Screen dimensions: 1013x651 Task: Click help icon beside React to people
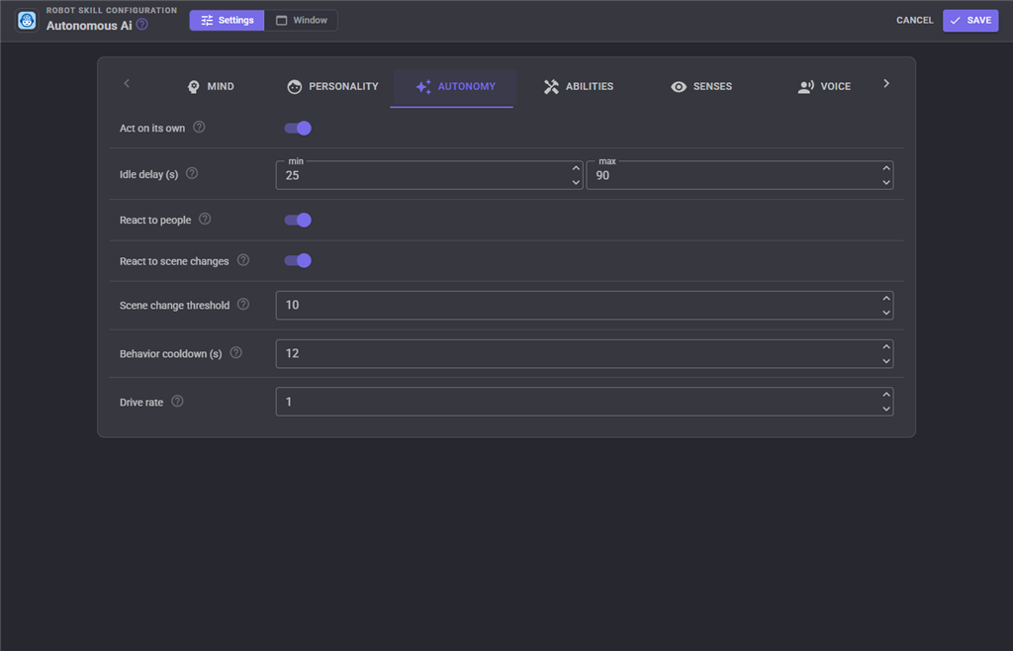point(205,219)
